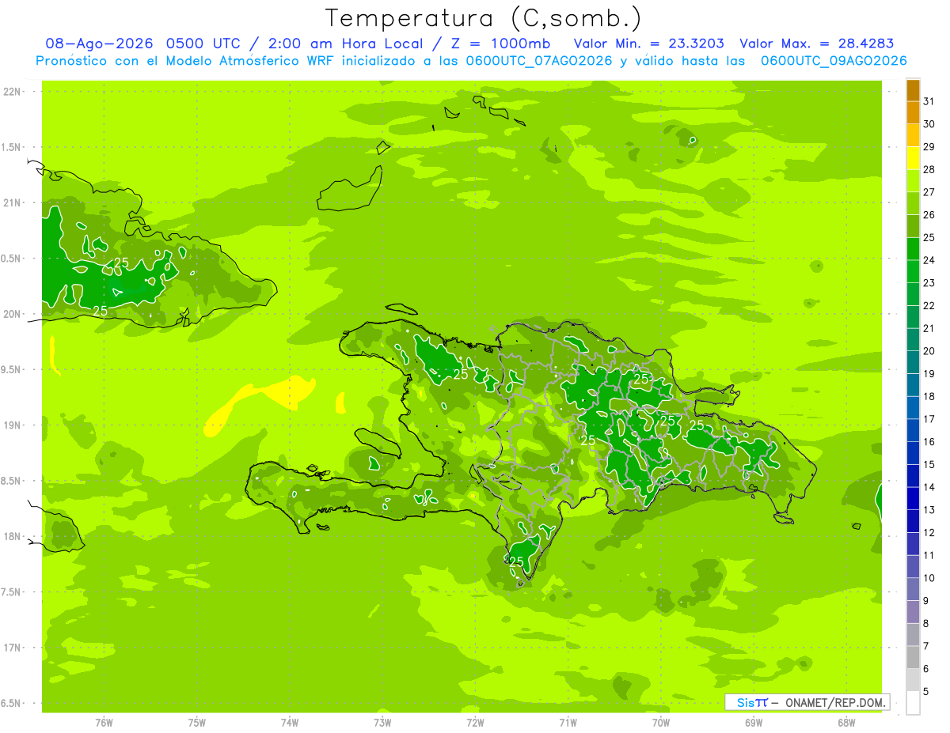This screenshot has height=733, width=950.
Task: Click the colorbar tick label "31"
Action: tap(929, 101)
